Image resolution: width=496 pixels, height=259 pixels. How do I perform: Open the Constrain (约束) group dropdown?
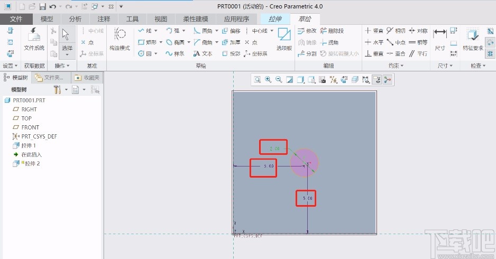click(396, 66)
